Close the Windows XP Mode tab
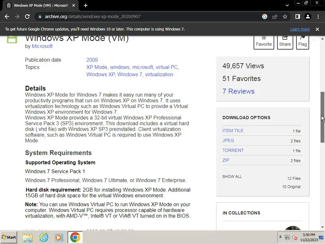Screen dimensions: 325x244 click(74, 6)
